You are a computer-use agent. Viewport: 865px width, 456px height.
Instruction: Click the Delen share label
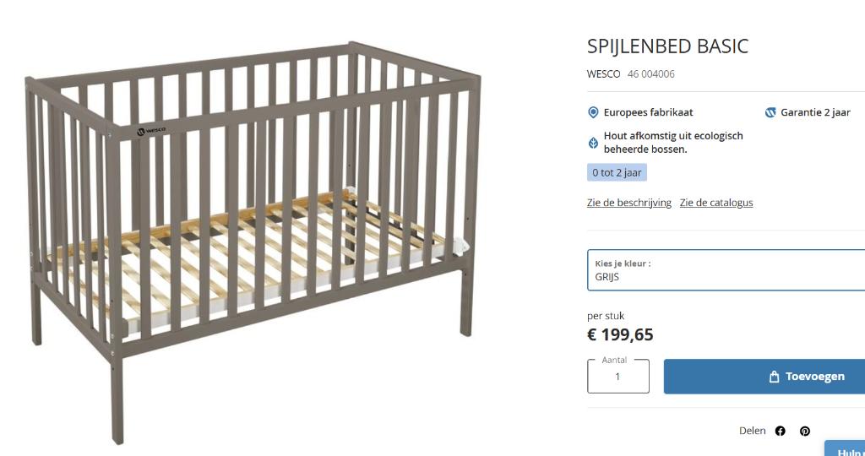752,431
